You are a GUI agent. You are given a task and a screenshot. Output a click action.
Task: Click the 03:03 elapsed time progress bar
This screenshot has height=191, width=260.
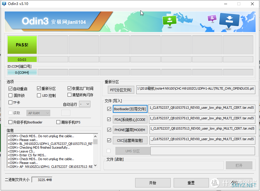click(x=22, y=59)
